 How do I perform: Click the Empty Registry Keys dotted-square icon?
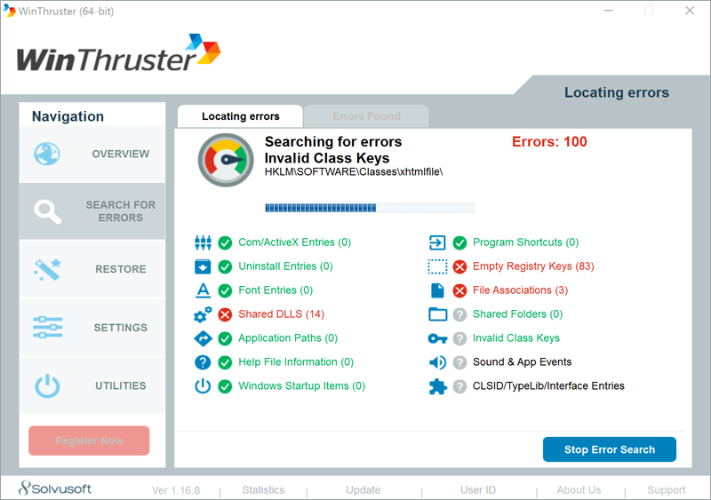(437, 266)
